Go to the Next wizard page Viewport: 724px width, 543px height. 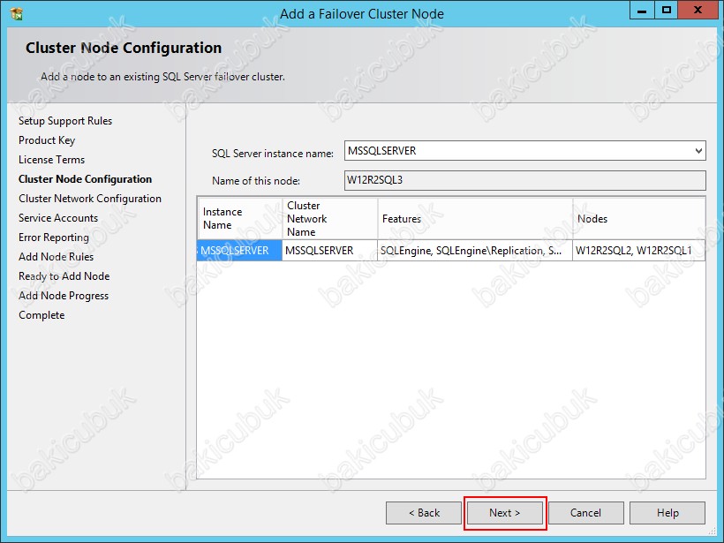pyautogui.click(x=505, y=513)
